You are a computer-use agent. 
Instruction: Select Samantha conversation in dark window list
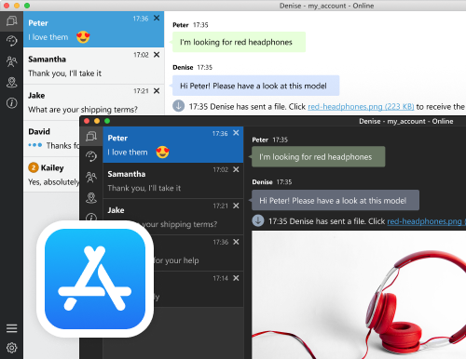click(173, 180)
